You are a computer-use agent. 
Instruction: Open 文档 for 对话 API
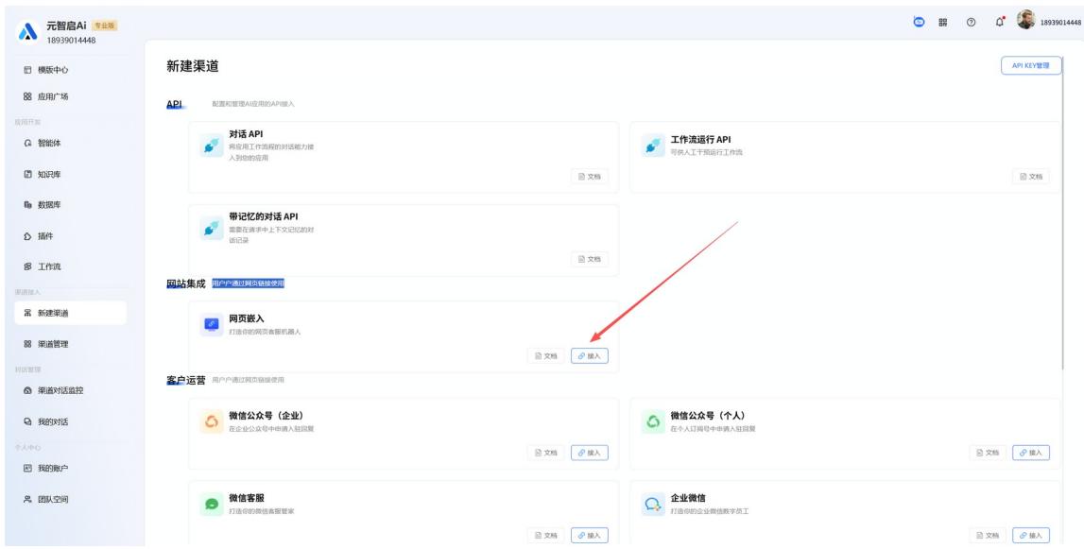[590, 177]
